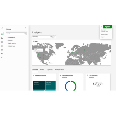
Task: Select Europe in the tree
Action: 10,40
